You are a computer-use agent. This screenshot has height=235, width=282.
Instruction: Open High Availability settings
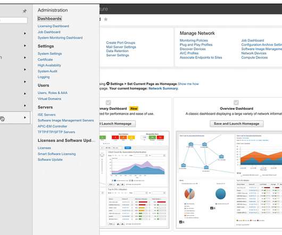49,65
